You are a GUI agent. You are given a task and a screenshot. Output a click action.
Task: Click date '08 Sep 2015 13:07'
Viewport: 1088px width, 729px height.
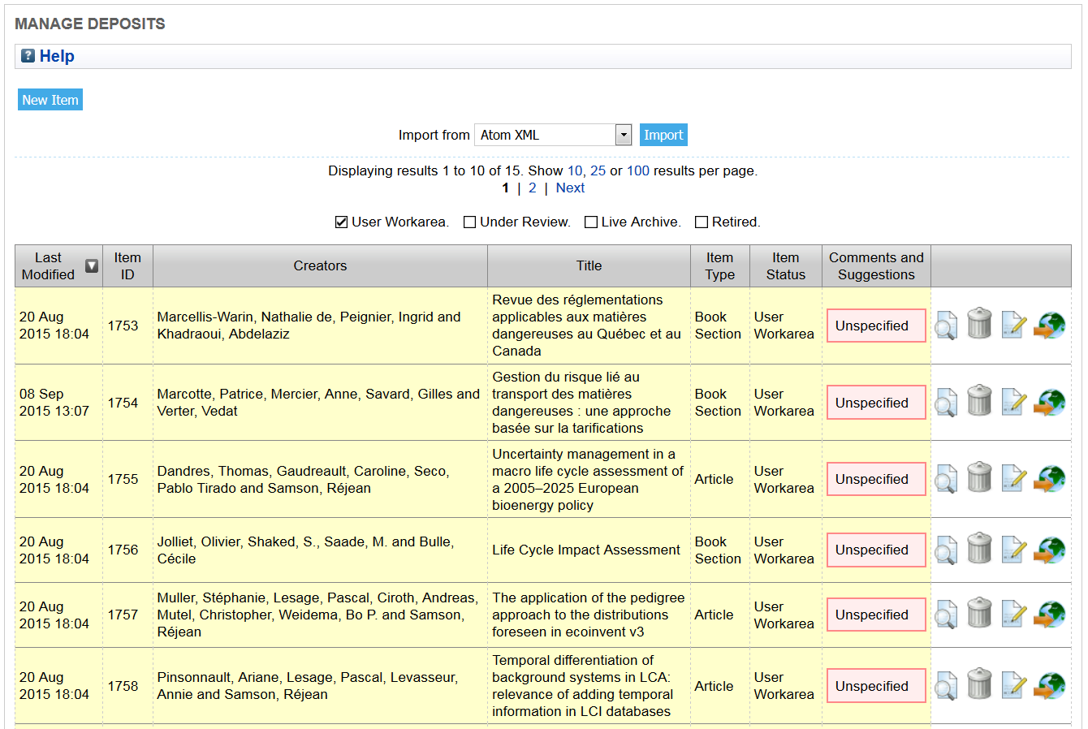54,403
